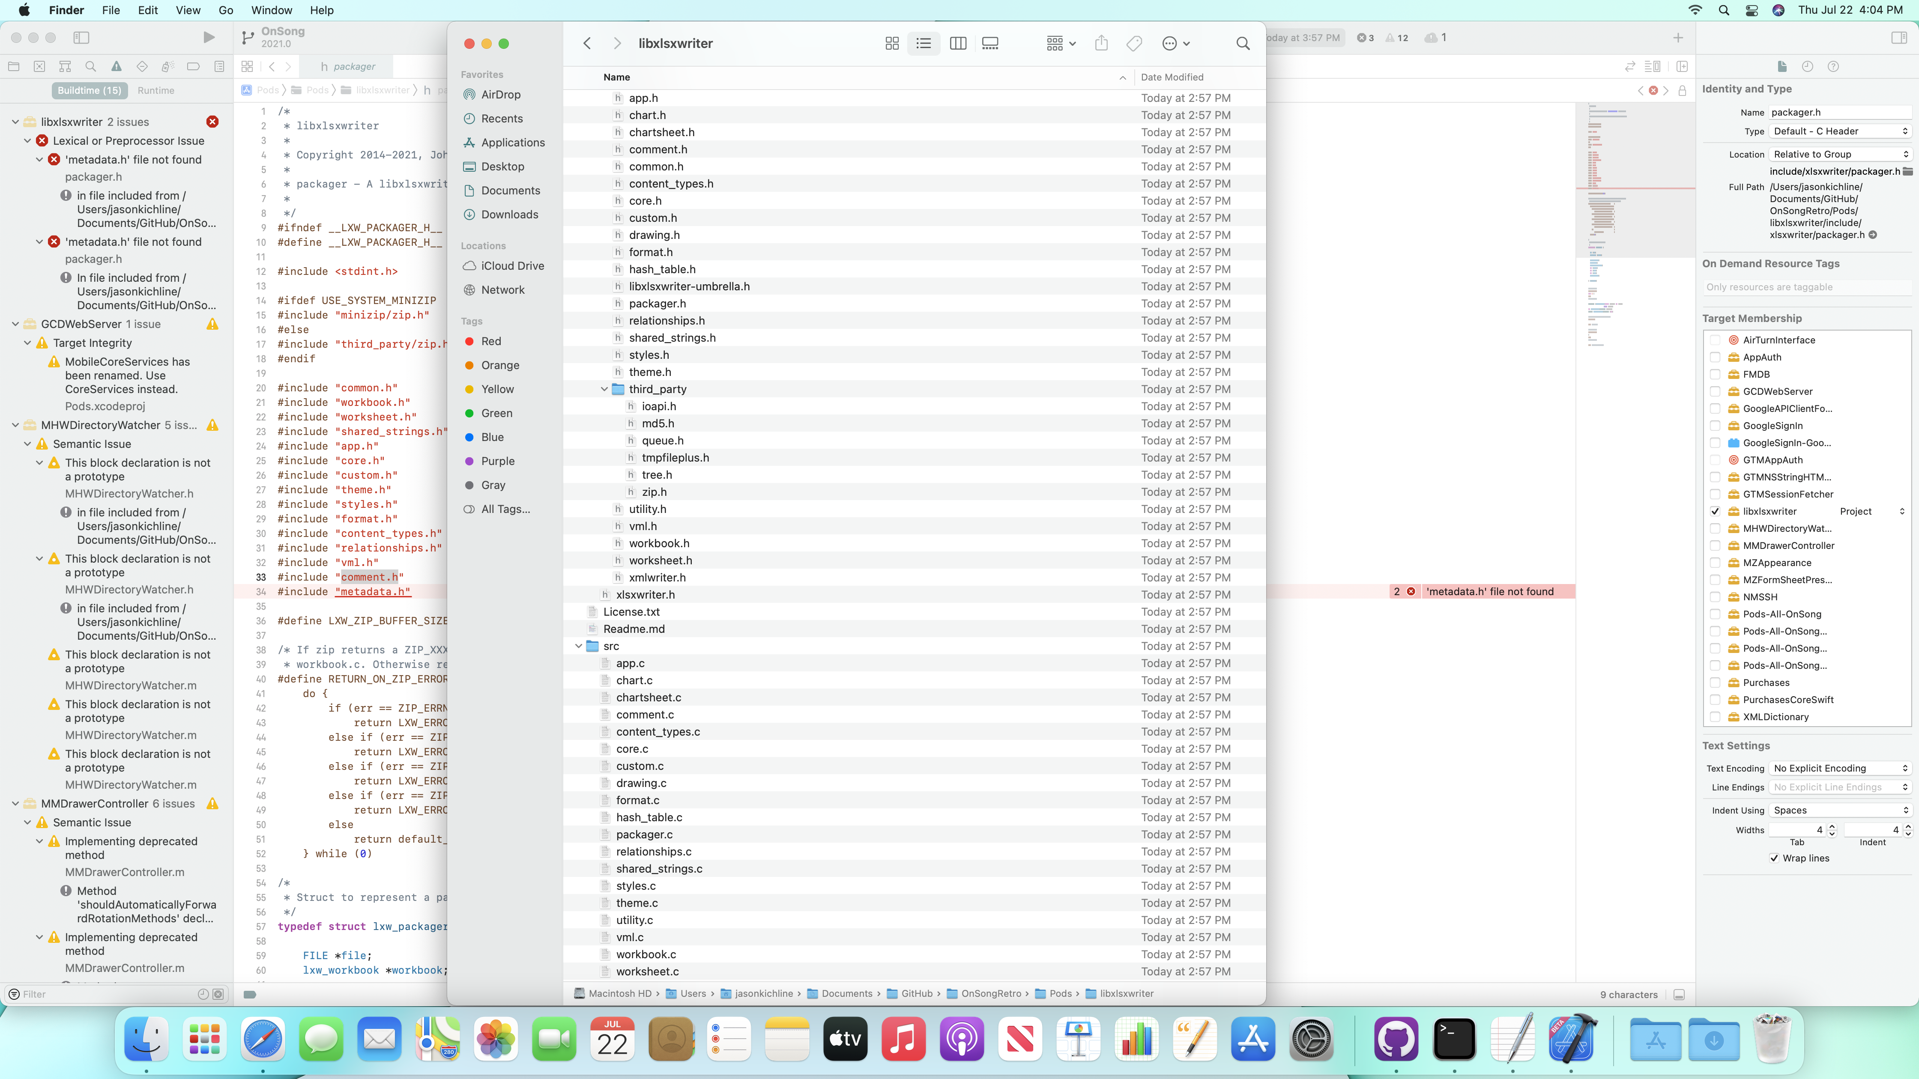The width and height of the screenshot is (1919, 1079).
Task: Check AirTurnInterface target membership
Action: pos(1715,340)
